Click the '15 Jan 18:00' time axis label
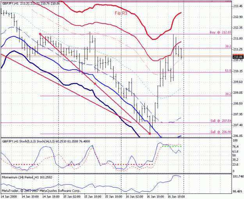This screenshot has width=244, height=199. (114, 197)
